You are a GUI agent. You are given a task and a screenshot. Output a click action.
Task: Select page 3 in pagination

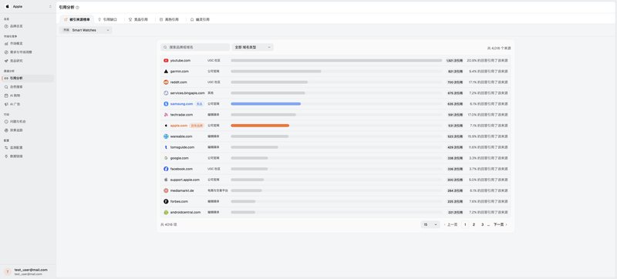coord(483,225)
